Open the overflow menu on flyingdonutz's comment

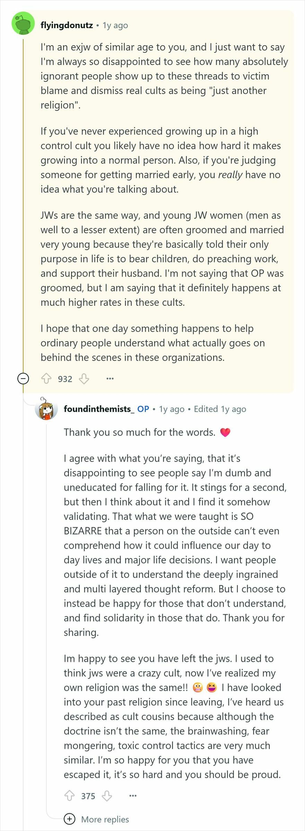[x=110, y=379]
